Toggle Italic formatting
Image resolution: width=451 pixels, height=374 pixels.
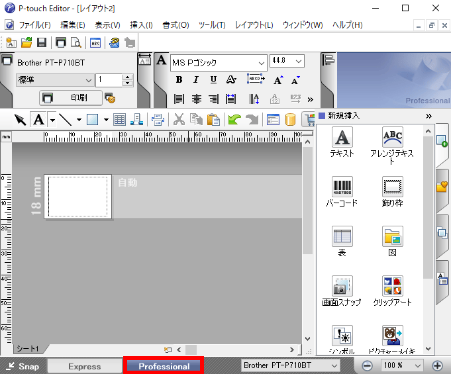pyautogui.click(x=196, y=79)
